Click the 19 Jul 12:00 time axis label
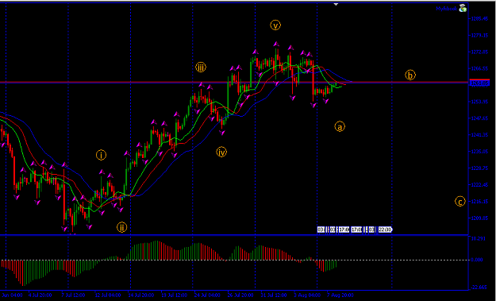496x301 pixels. [175, 295]
